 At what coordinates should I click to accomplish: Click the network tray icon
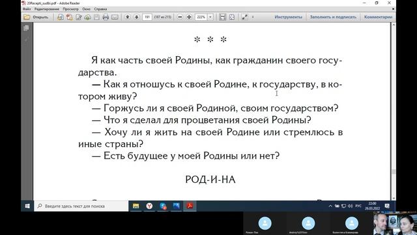(x=343, y=206)
